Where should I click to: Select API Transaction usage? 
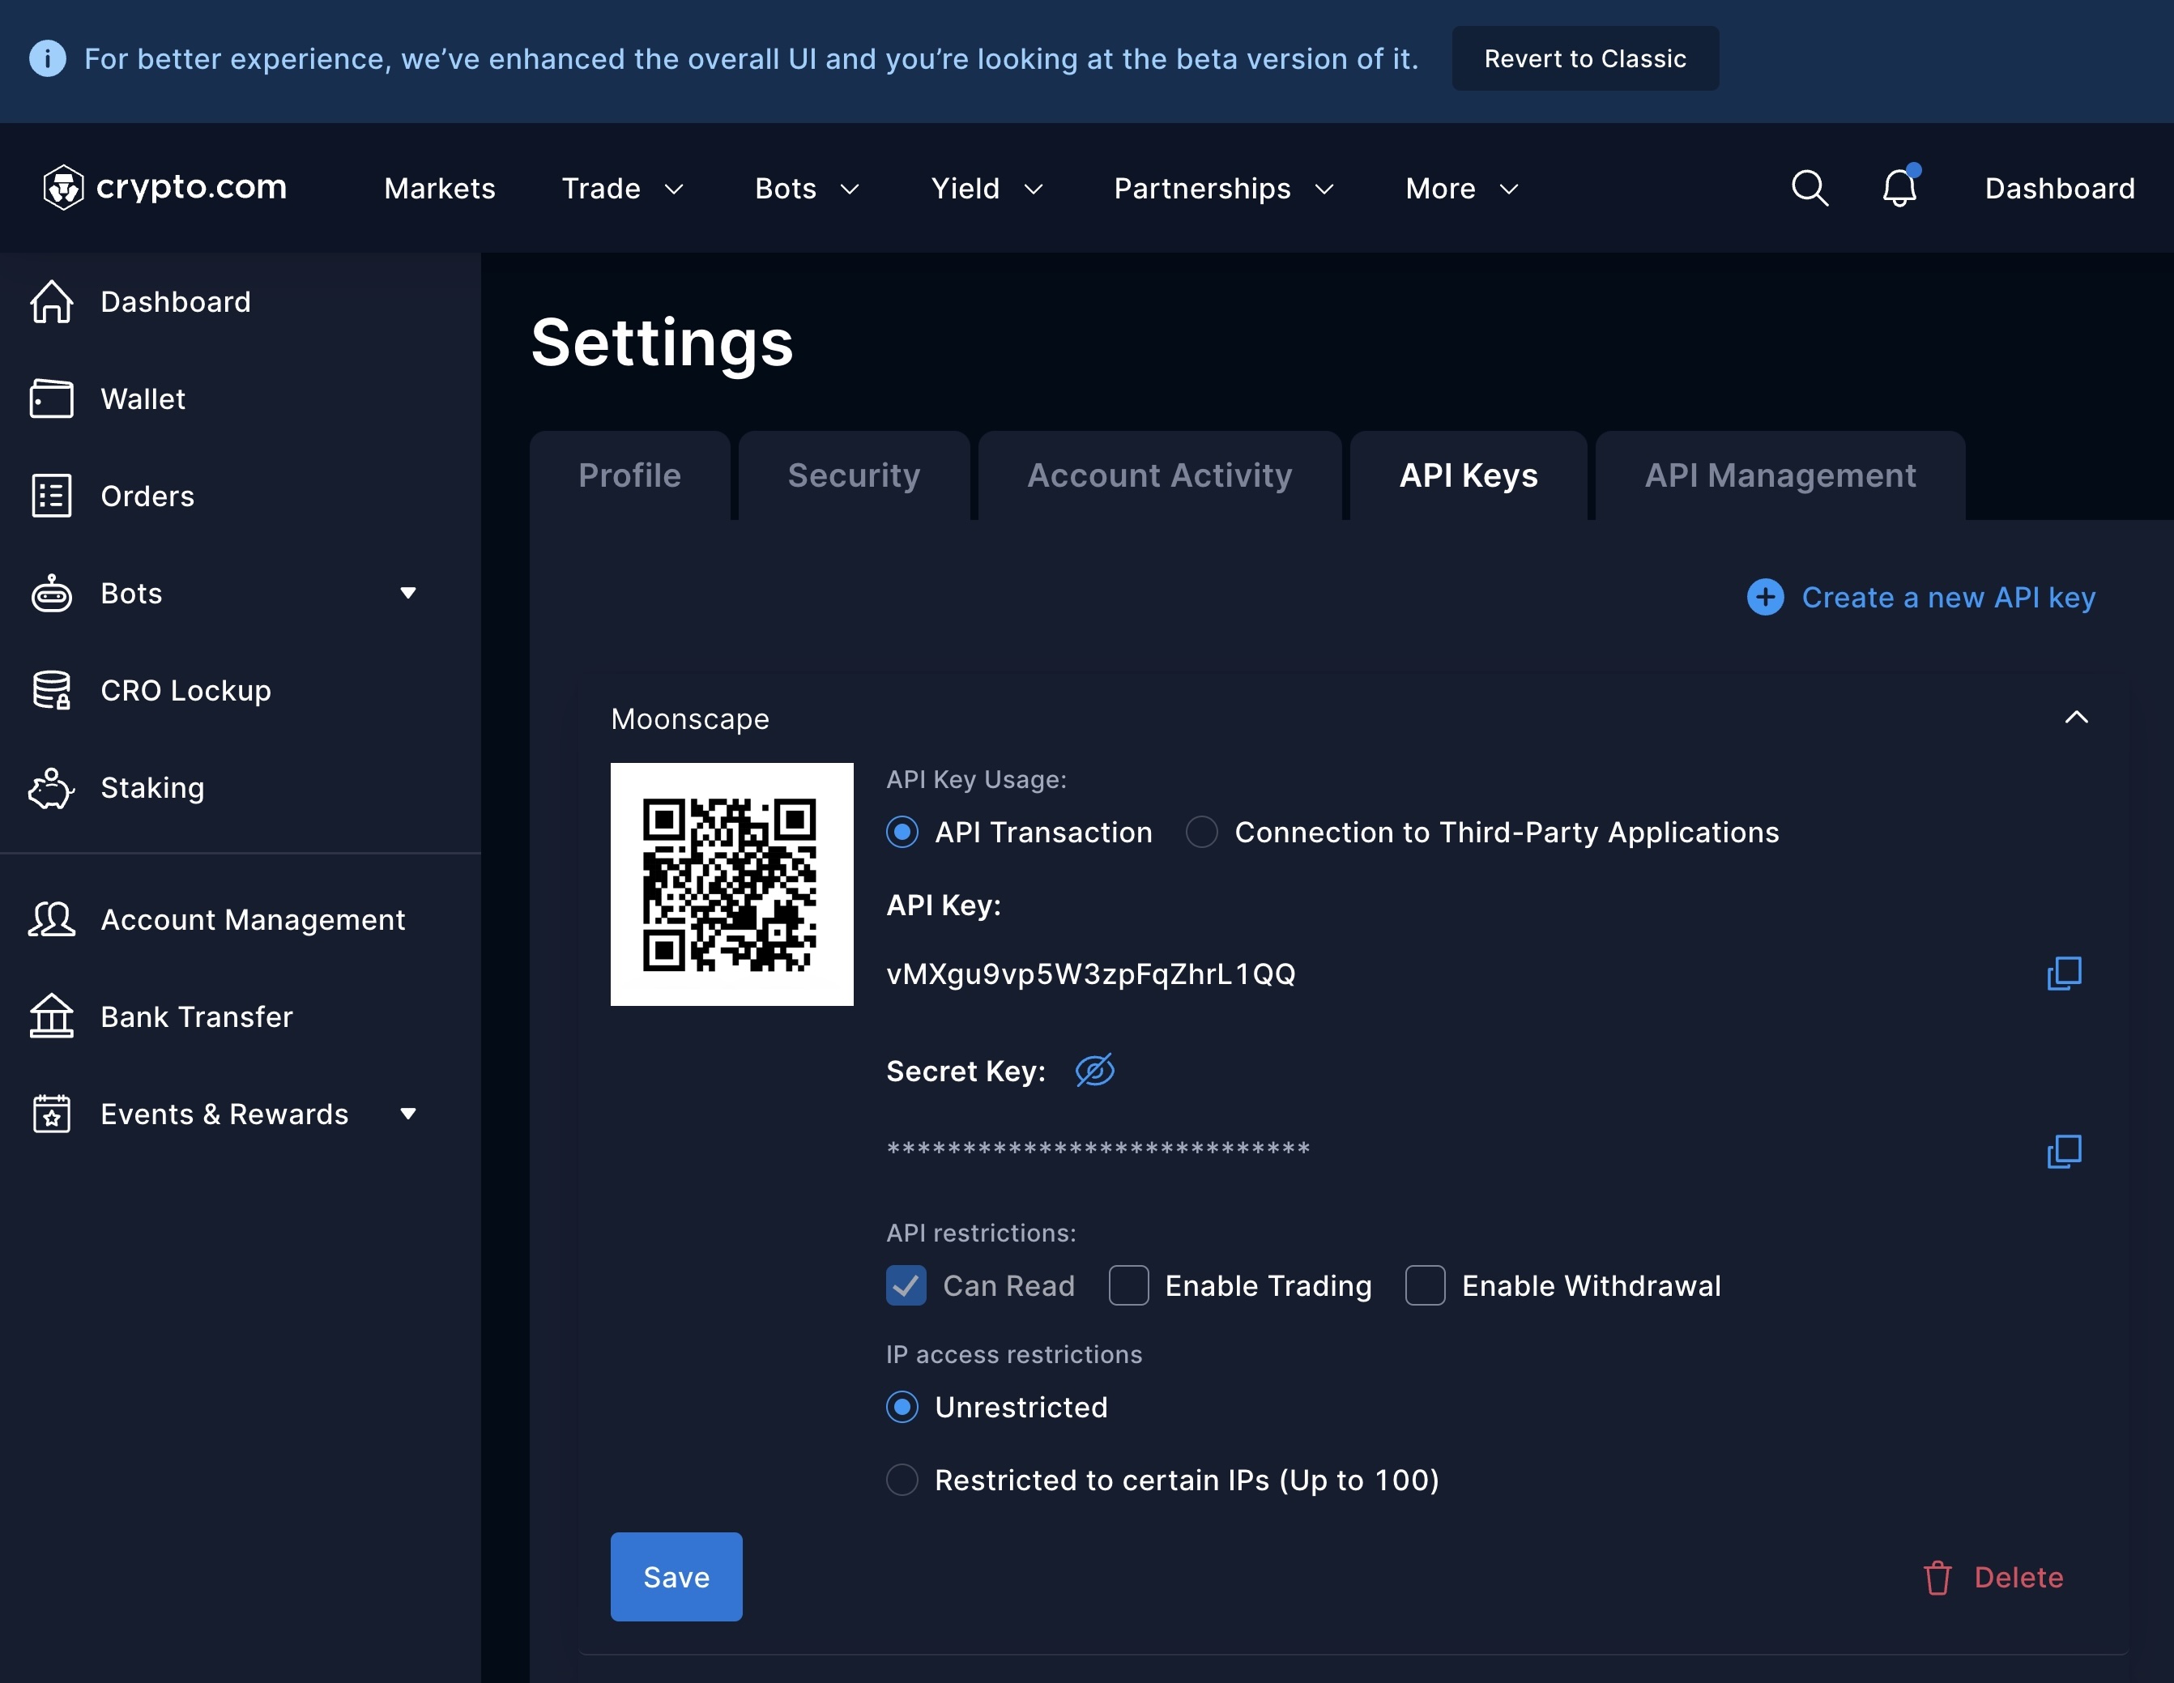902,832
